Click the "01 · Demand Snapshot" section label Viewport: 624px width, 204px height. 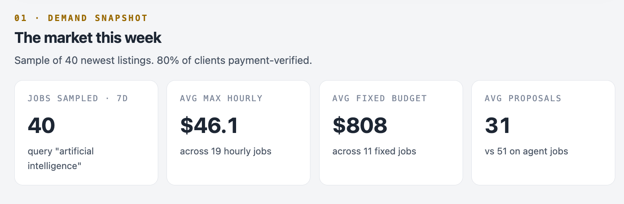coord(81,18)
